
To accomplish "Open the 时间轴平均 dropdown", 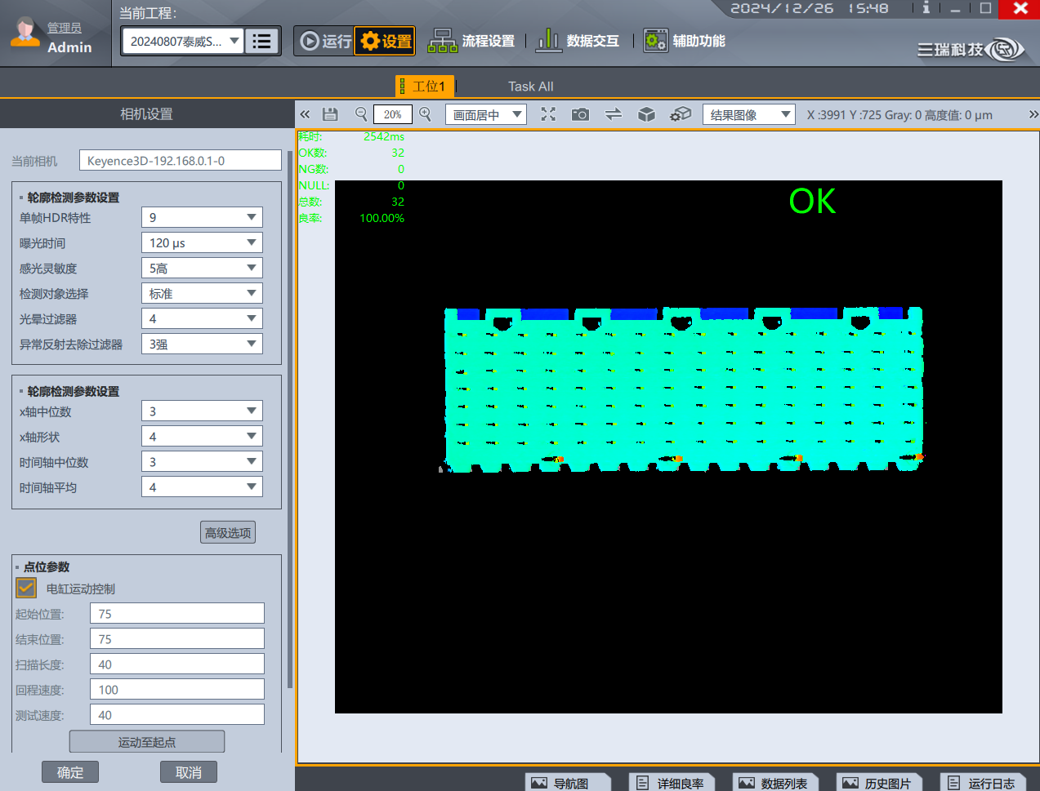I will pyautogui.click(x=202, y=487).
